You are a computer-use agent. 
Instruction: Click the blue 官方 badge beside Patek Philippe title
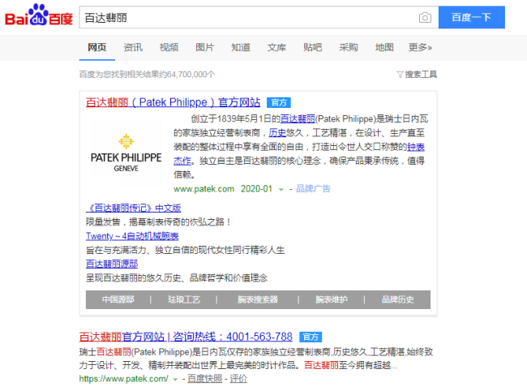coord(279,102)
